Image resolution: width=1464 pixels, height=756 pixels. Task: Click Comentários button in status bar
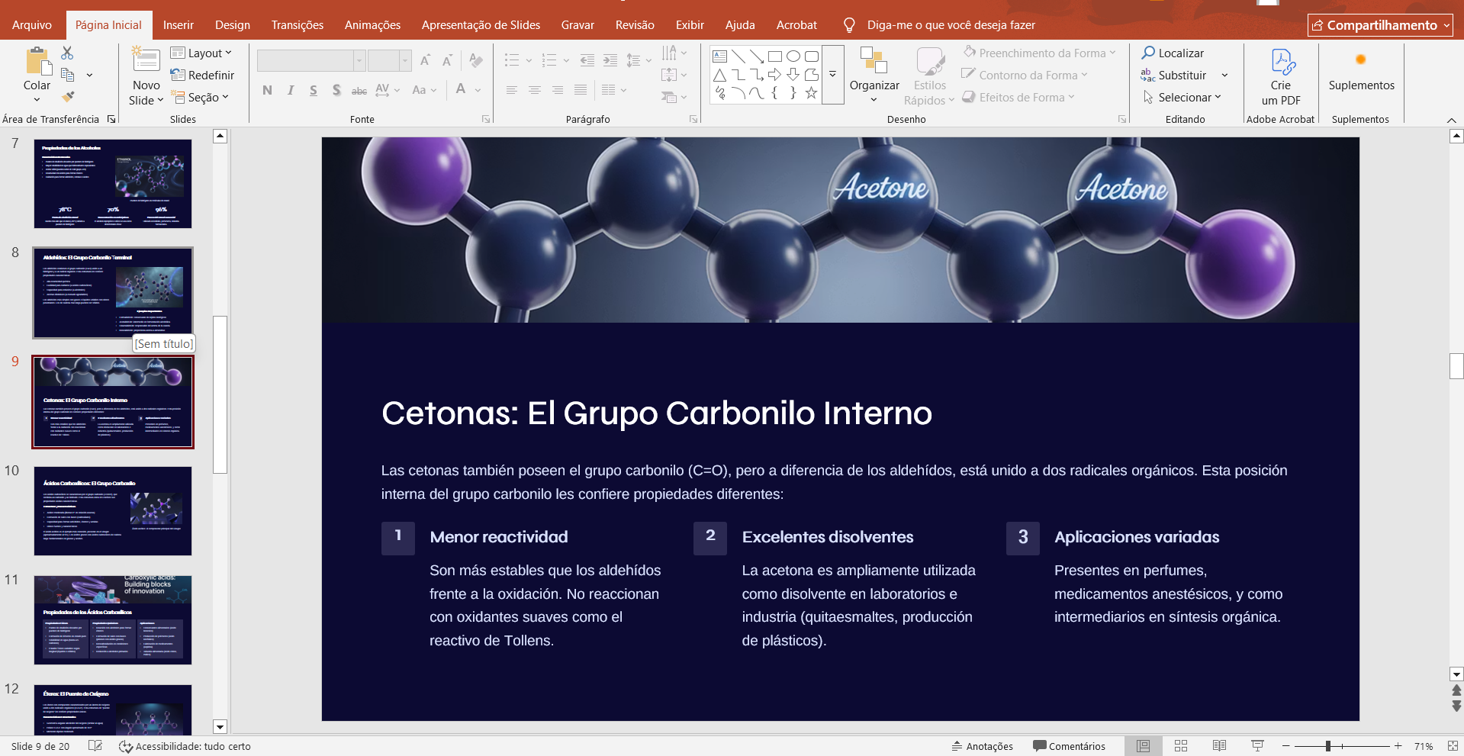tap(1069, 746)
